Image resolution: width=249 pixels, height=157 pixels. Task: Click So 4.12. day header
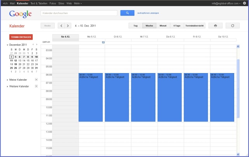coord(66,37)
